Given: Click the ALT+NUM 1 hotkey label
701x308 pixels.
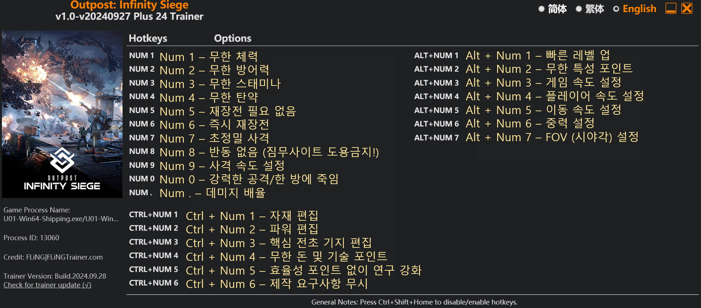Looking at the screenshot, I should coord(436,56).
